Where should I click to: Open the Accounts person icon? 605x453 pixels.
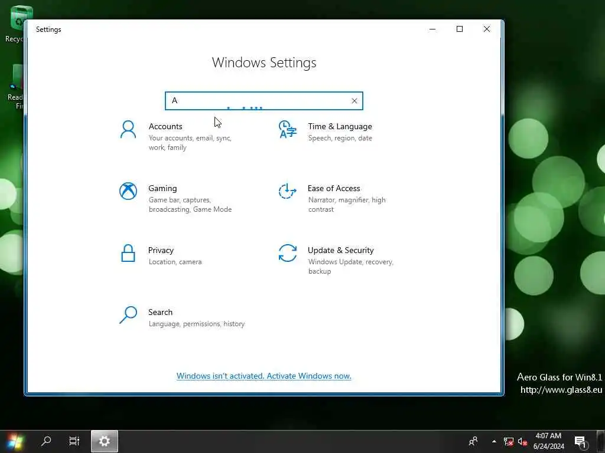[128, 129]
